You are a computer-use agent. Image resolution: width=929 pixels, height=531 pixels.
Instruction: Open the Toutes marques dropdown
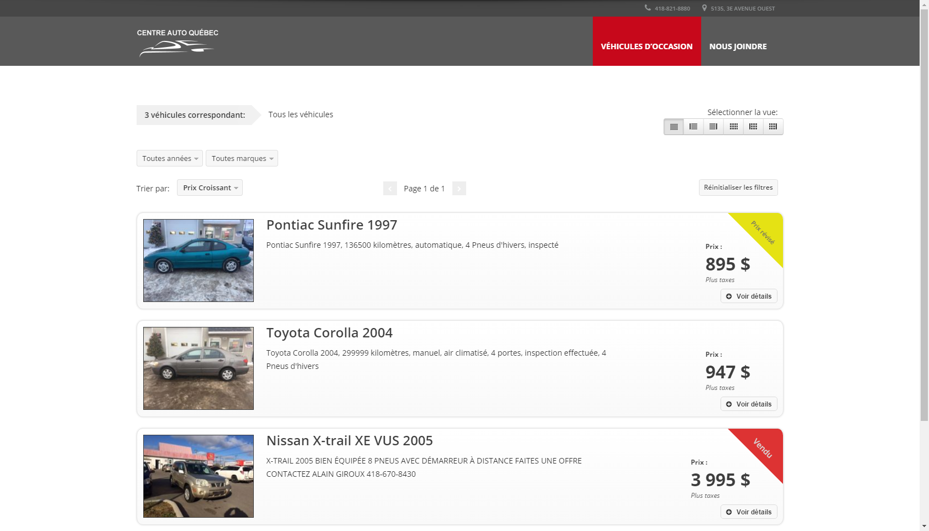pyautogui.click(x=242, y=158)
